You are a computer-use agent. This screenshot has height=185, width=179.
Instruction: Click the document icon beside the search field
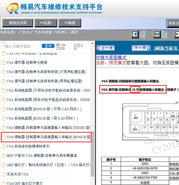point(4,44)
